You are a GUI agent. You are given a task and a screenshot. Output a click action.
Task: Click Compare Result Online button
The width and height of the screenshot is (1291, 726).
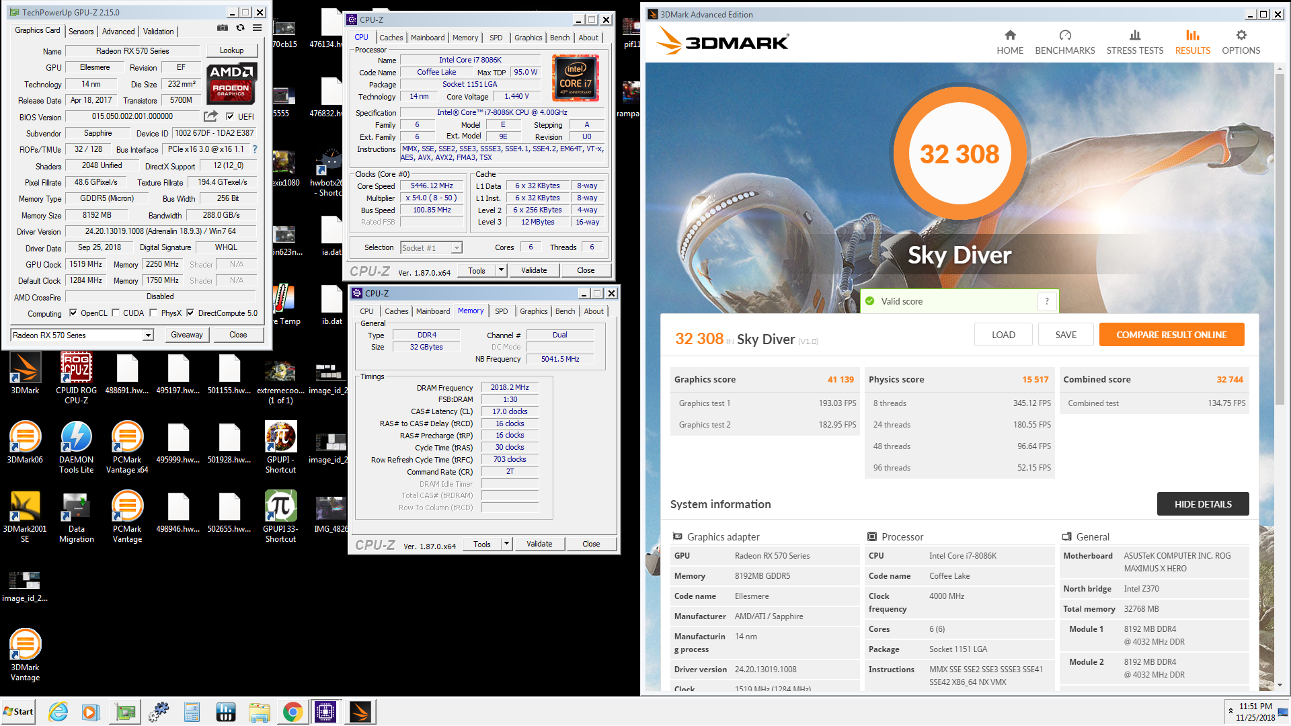[x=1171, y=335]
